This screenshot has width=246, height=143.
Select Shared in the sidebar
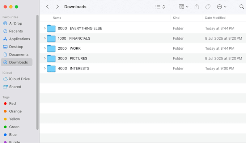point(17,87)
